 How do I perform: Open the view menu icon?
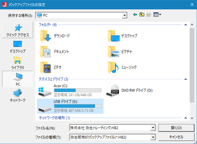coord(157,14)
